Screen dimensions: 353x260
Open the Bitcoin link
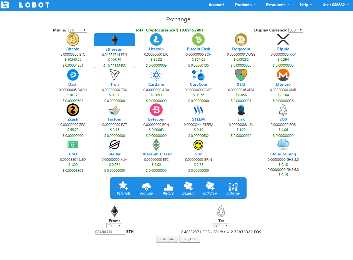(x=73, y=49)
